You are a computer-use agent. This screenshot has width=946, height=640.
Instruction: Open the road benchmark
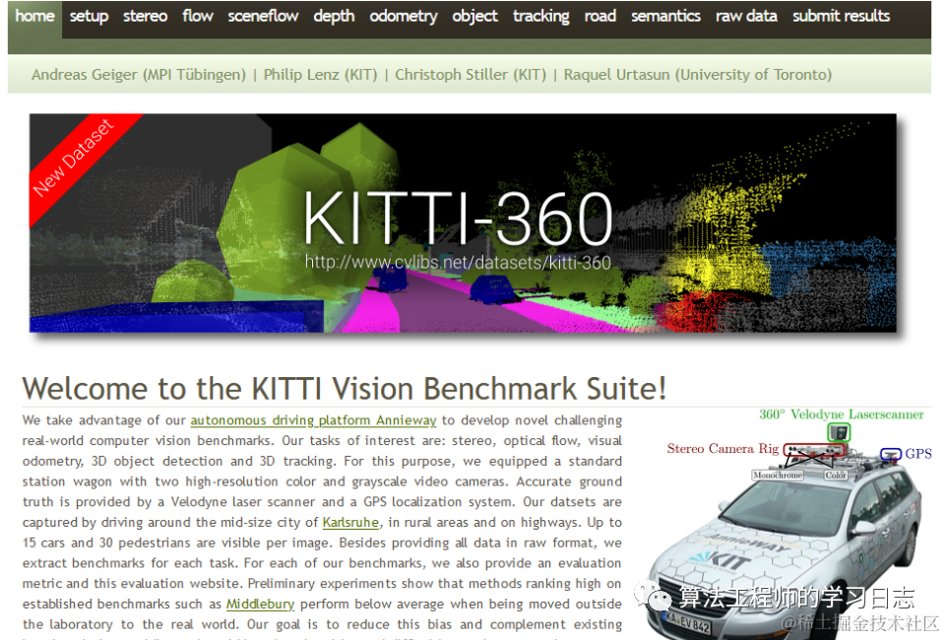(x=600, y=17)
